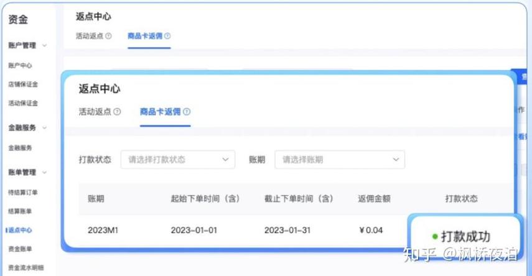The image size is (532, 276).
Task: Click the 2023-01-31 end date cell
Action: [287, 230]
